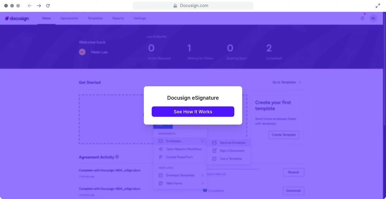Viewport: 386px width, 199px height.
Task: Click the Docusign logo
Action: click(17, 18)
